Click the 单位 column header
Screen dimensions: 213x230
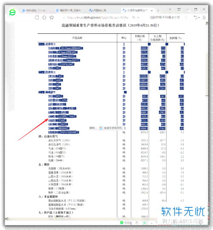click(x=124, y=38)
